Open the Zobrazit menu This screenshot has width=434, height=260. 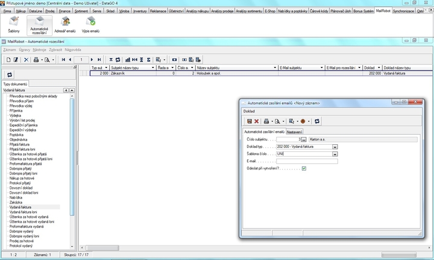click(55, 50)
